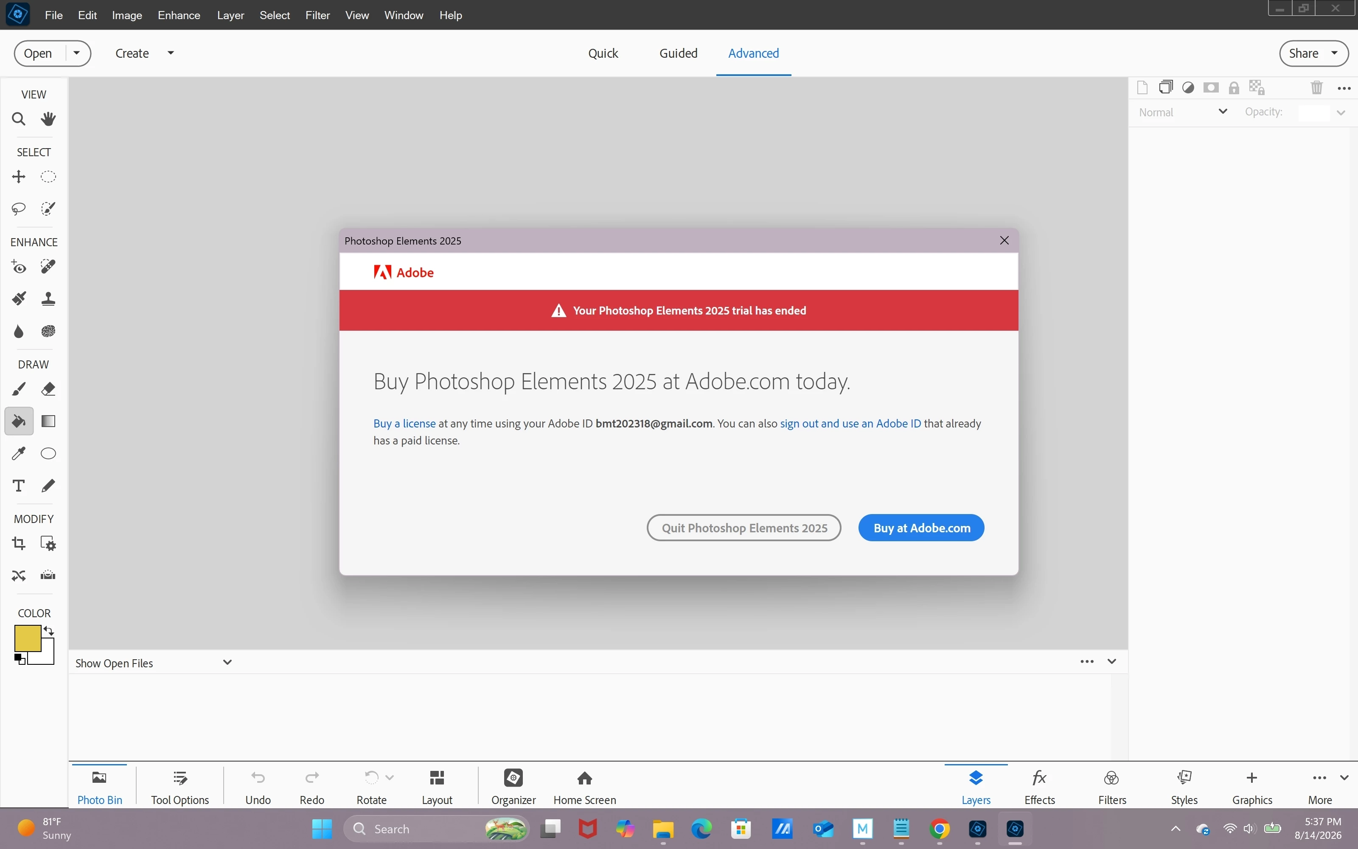This screenshot has width=1358, height=849.
Task: Open the Effects panel tab
Action: coord(1040,786)
